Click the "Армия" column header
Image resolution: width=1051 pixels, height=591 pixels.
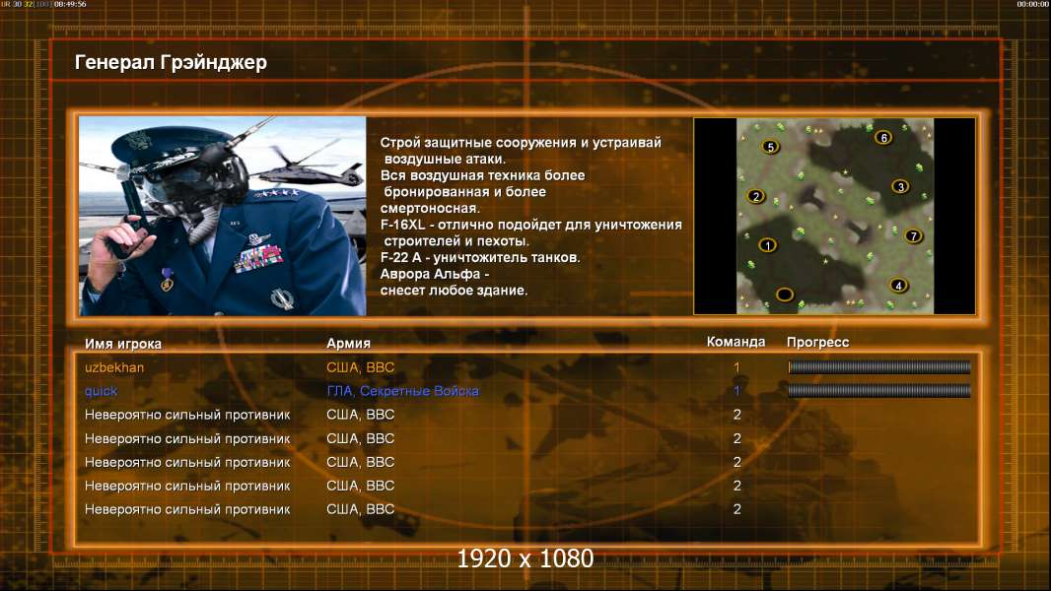click(349, 344)
